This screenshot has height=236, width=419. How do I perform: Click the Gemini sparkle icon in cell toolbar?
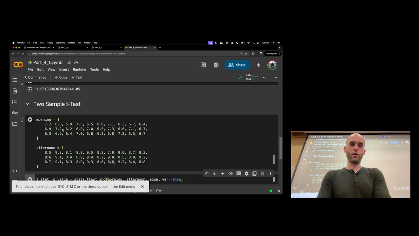pyautogui.click(x=223, y=173)
